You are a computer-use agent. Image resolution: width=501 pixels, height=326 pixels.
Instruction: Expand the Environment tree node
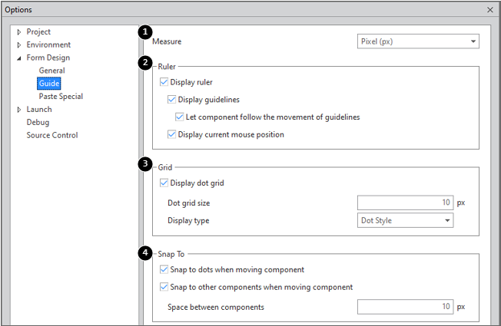pos(19,45)
